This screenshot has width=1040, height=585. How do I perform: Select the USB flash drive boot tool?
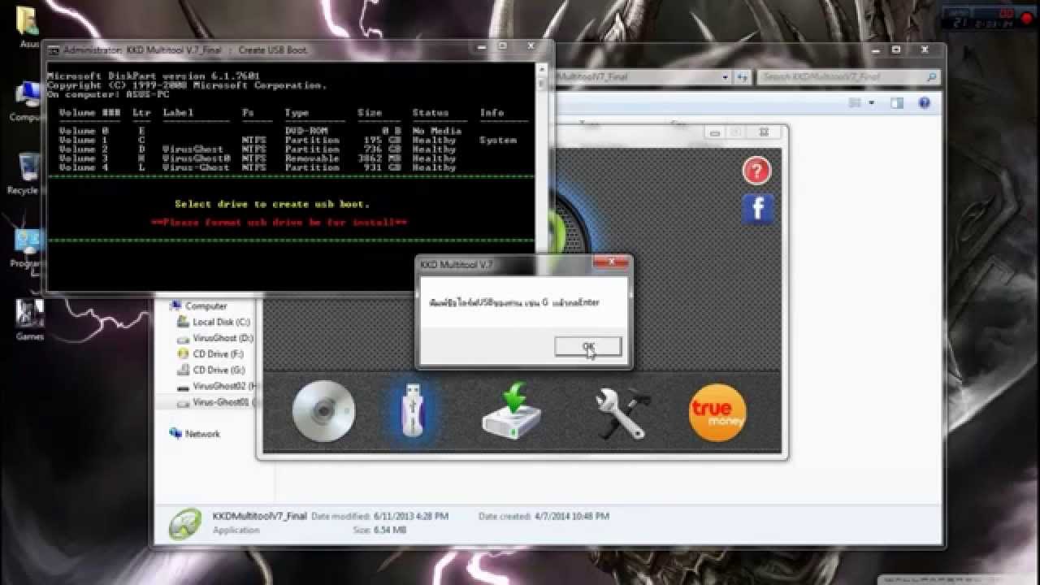pos(413,411)
